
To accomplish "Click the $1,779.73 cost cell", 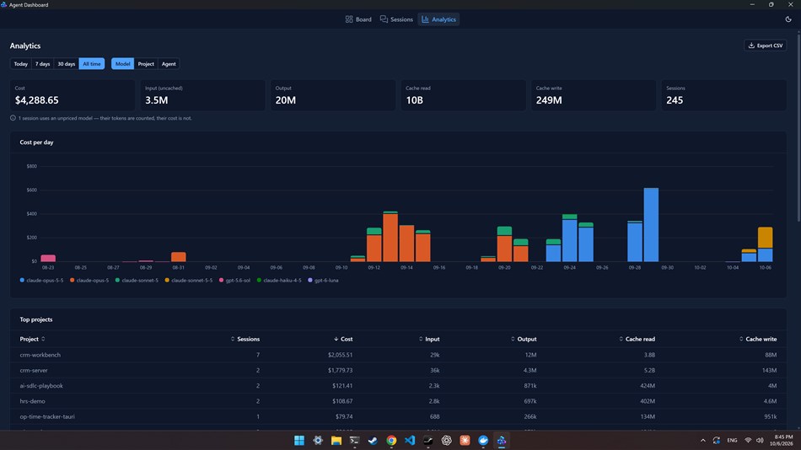I will (x=341, y=370).
